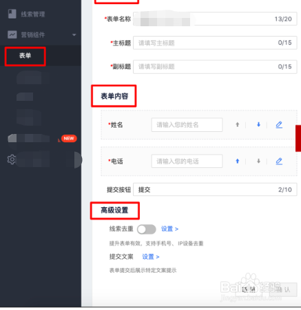The height and width of the screenshot is (310, 301).
Task: Click the 表单内容 section heading
Action: (114, 96)
